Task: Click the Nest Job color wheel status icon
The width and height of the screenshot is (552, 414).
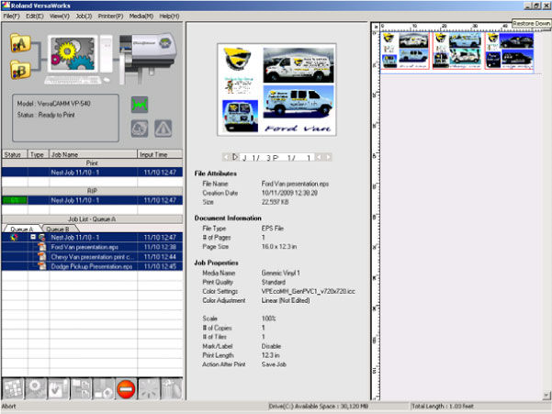Action: pyautogui.click(x=14, y=238)
